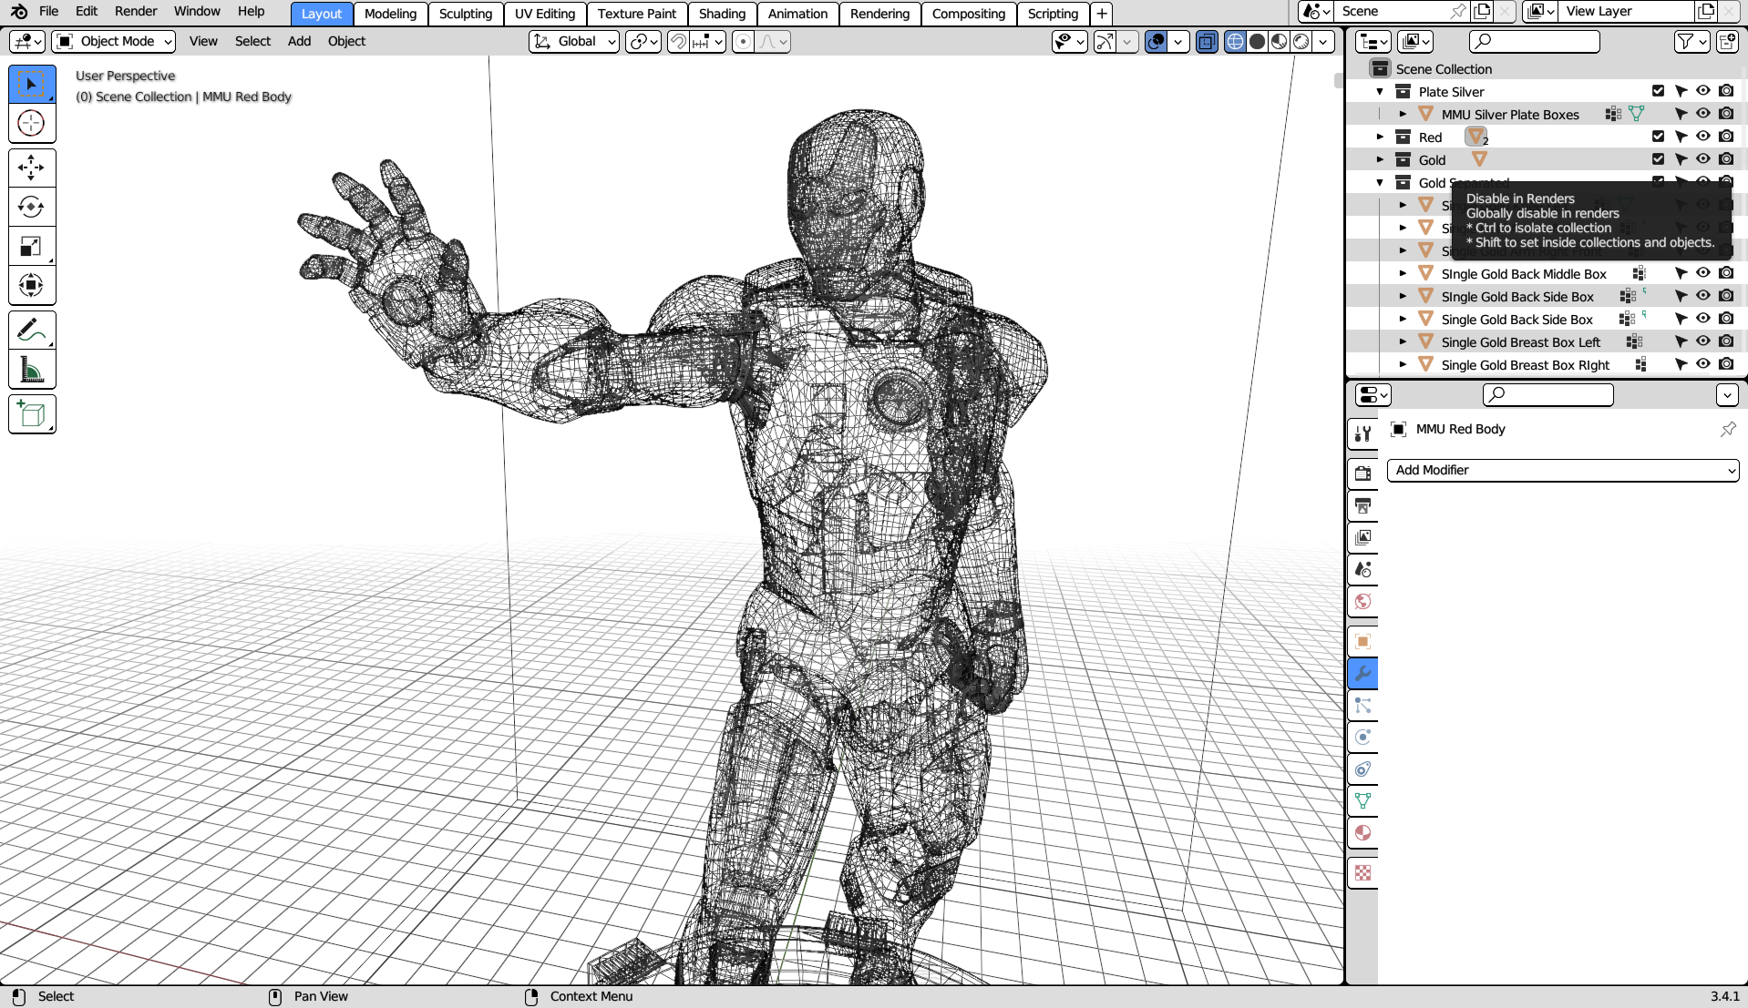The image size is (1748, 1008).
Task: Disable rendering for Single Gold Back Middle Box
Action: coord(1725,273)
